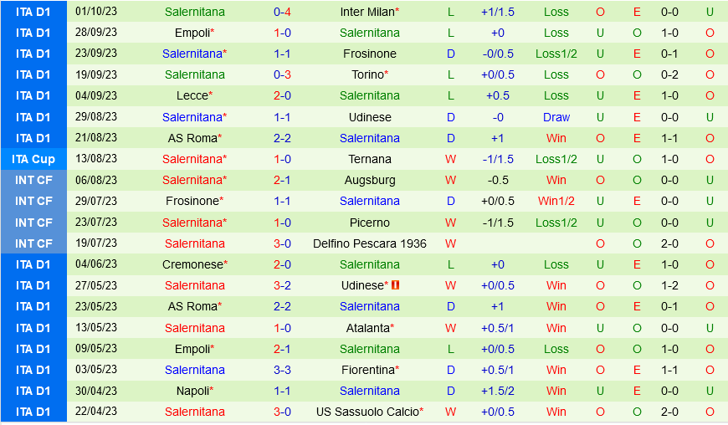Open Delfino Pescara 1936 team page

[370, 243]
